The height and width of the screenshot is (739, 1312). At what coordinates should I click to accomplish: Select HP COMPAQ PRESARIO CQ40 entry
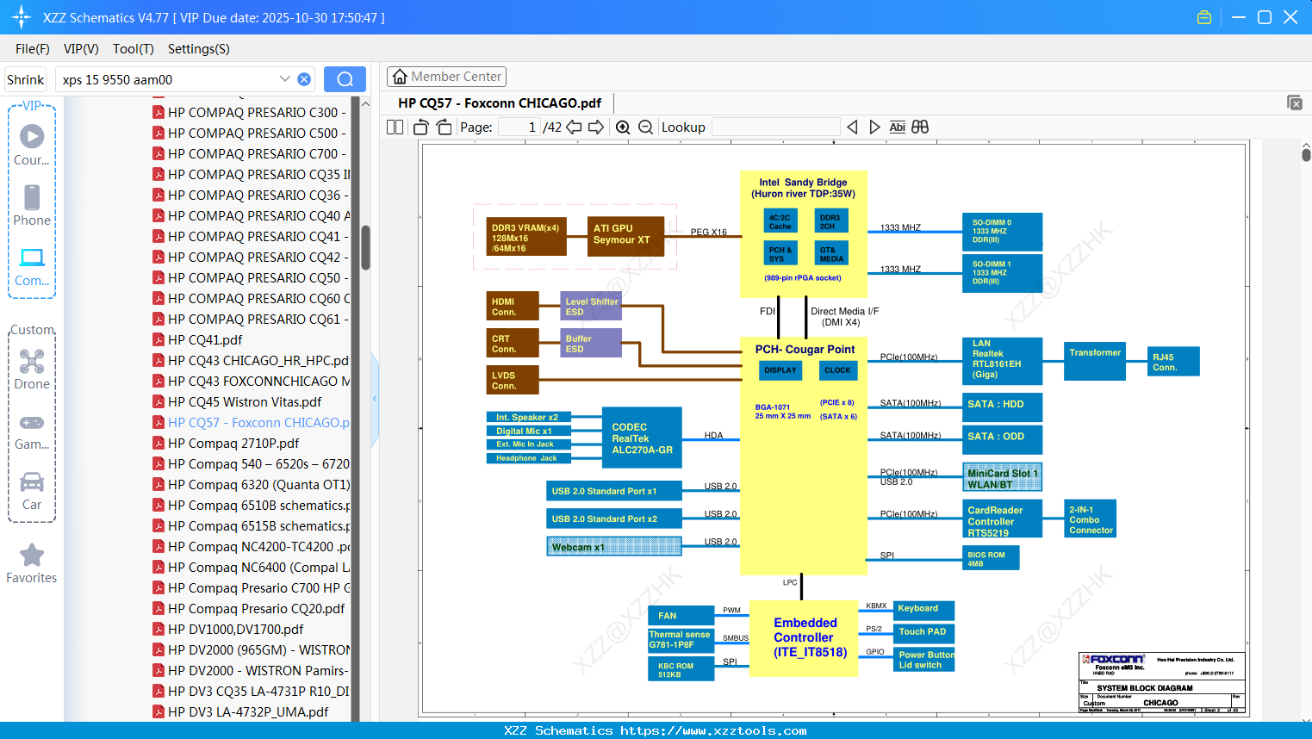(x=250, y=216)
